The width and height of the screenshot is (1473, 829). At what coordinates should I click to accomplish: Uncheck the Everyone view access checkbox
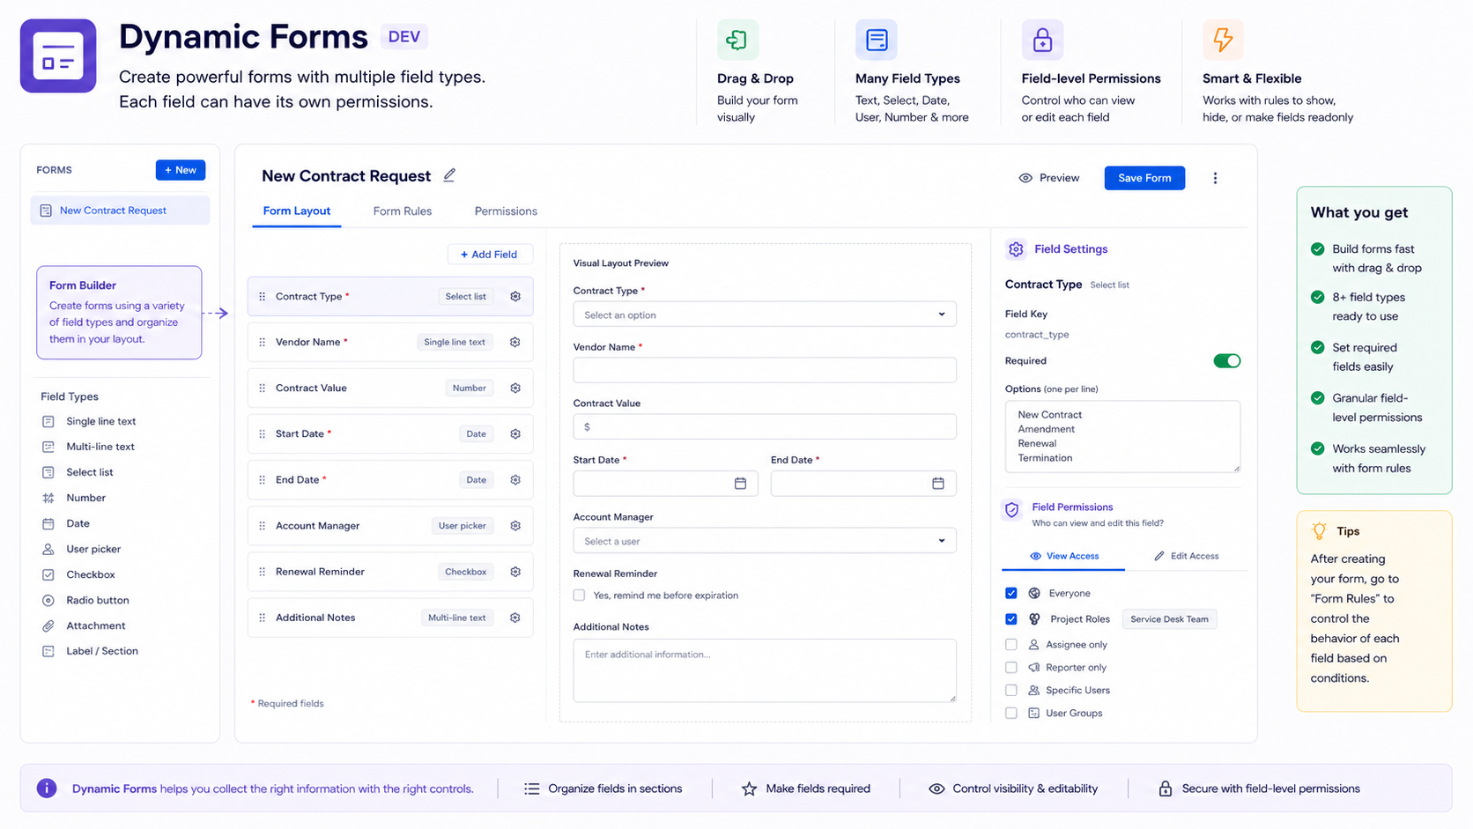tap(1011, 593)
